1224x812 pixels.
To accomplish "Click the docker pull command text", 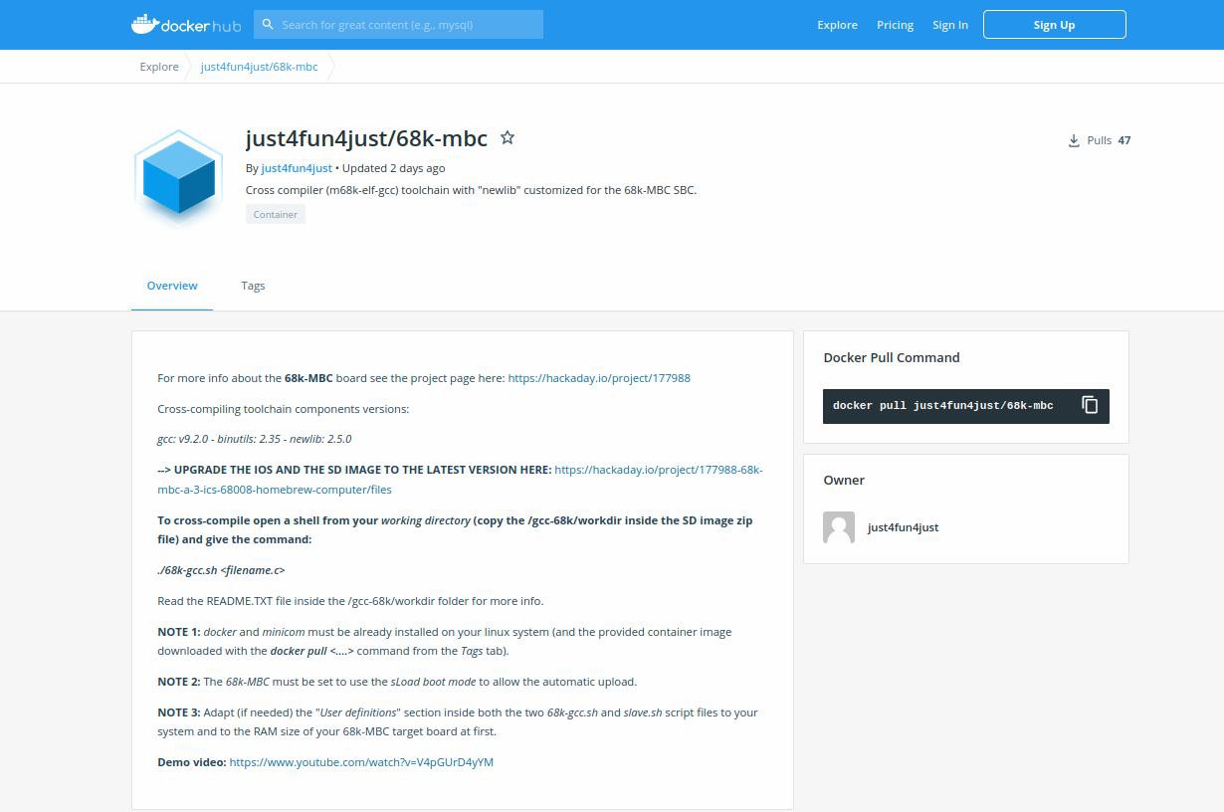I will 942,406.
